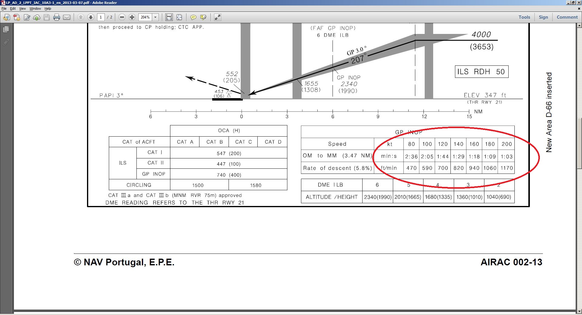Click the Create PDF online icon
582x315 pixels.
point(17,17)
